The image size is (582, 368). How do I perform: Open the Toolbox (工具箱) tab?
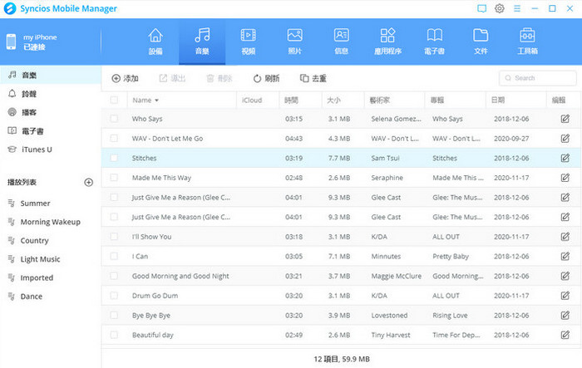click(x=527, y=42)
